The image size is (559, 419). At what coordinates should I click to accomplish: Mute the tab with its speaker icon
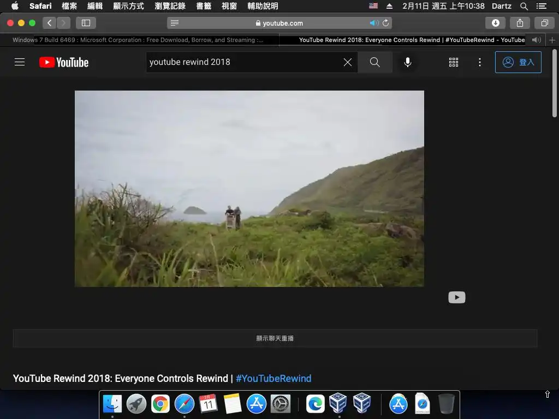tap(536, 40)
